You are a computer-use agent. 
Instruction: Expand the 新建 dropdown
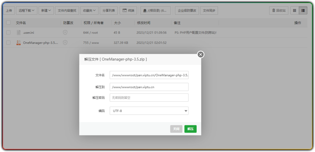click(46, 10)
